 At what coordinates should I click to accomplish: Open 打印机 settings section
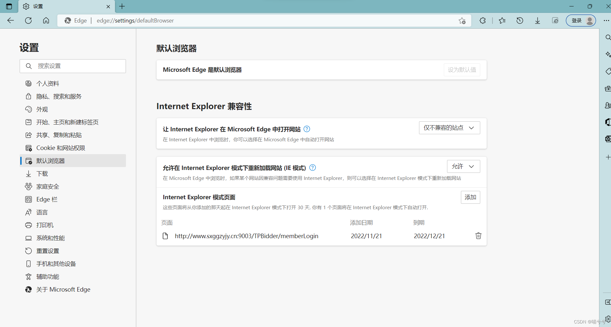tap(73, 225)
